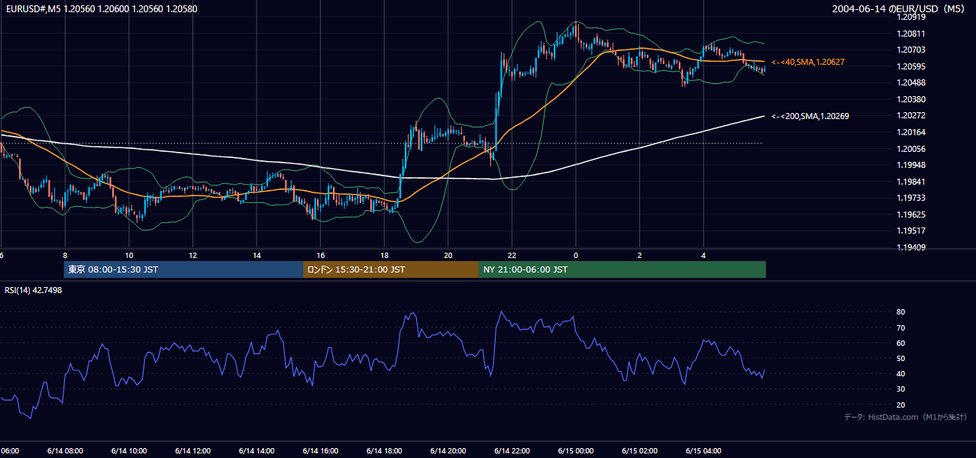Click the データ: HistData.com source credit
This screenshot has height=458, width=976.
906,418
